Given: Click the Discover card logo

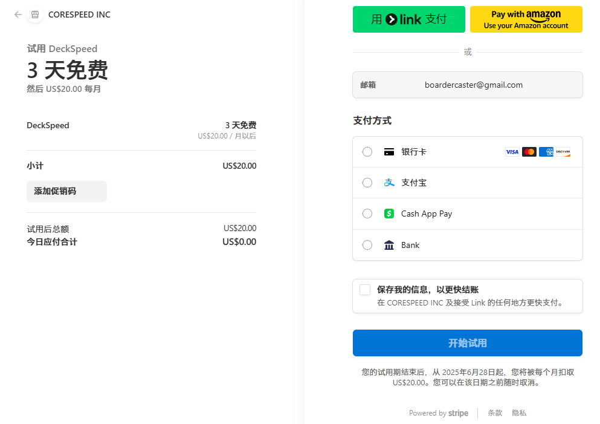Looking at the screenshot, I should pyautogui.click(x=563, y=152).
